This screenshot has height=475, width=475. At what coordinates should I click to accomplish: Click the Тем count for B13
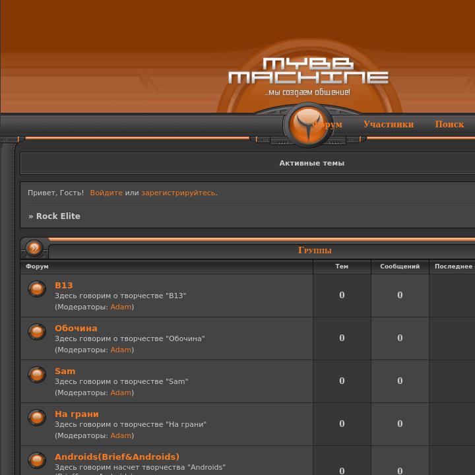pyautogui.click(x=342, y=295)
